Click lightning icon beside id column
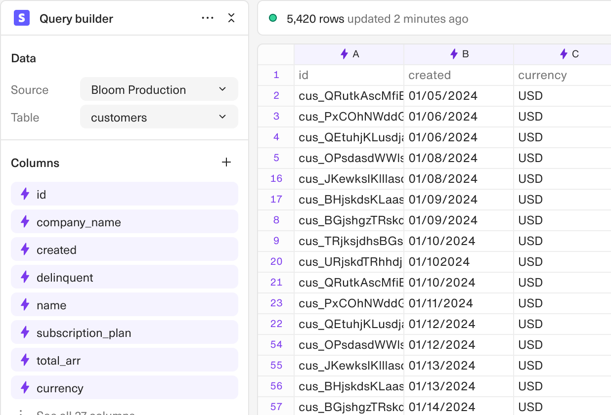 click(x=25, y=194)
